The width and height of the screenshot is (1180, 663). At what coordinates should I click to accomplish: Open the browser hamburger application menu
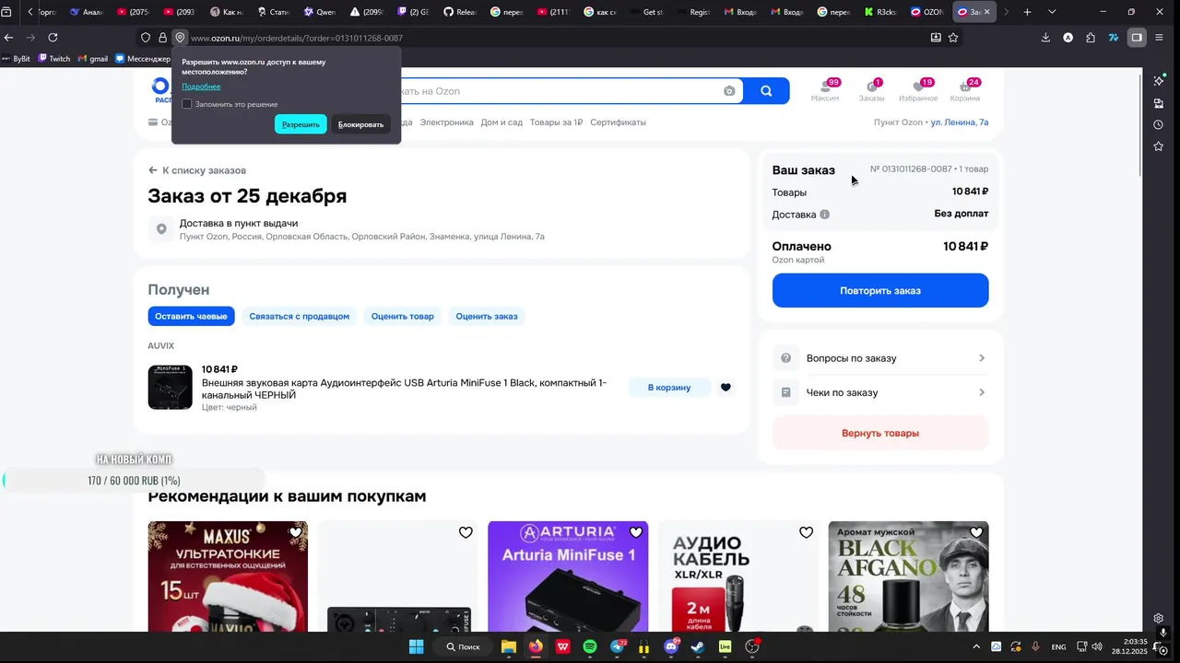[1159, 38]
